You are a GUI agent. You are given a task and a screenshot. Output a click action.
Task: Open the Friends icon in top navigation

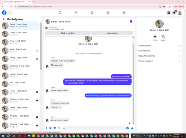(76, 13)
